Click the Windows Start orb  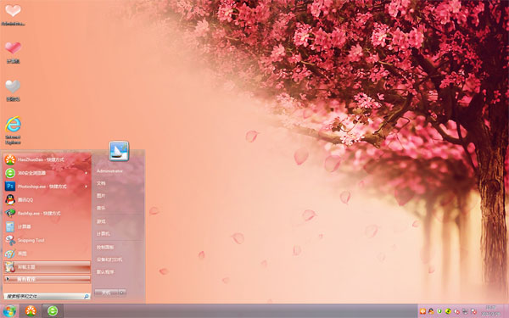point(9,311)
